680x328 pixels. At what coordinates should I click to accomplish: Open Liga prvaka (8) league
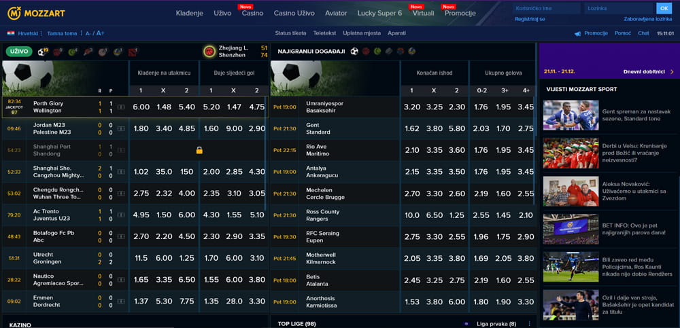(496, 324)
